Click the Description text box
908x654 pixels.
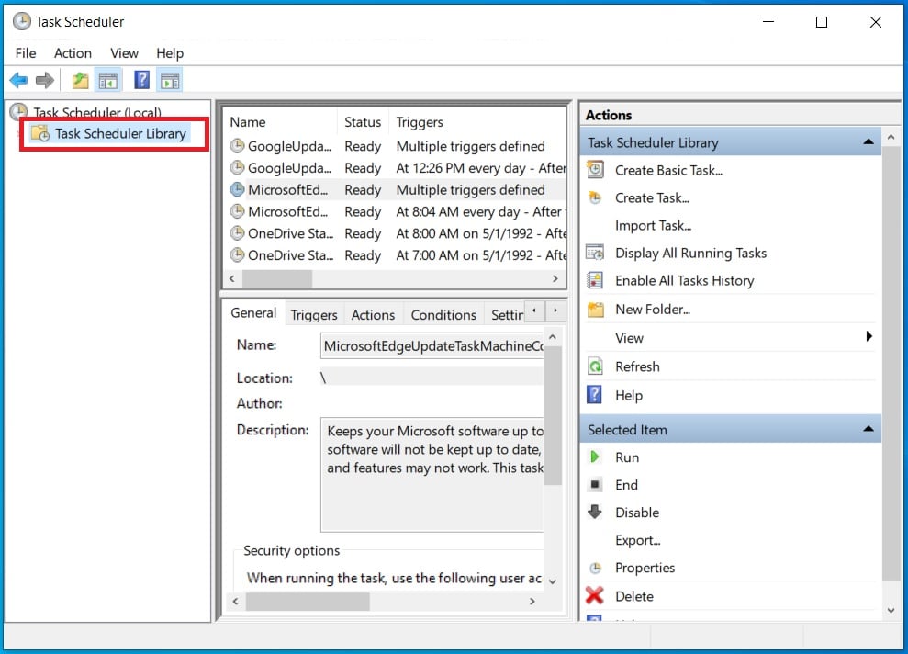432,474
